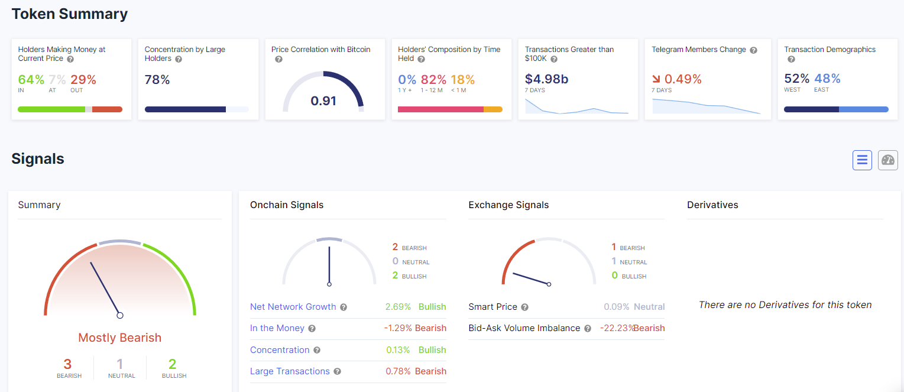Click the help icon next to Net Network Growth

(x=344, y=307)
